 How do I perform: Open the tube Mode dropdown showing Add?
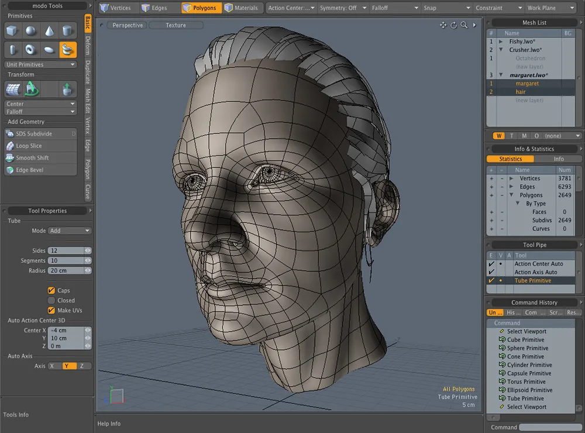coord(70,231)
